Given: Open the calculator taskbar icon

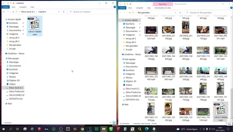Looking at the screenshot, I should pos(125,129).
